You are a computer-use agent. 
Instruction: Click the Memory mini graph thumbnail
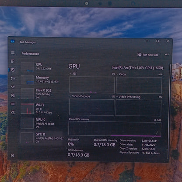(28, 80)
